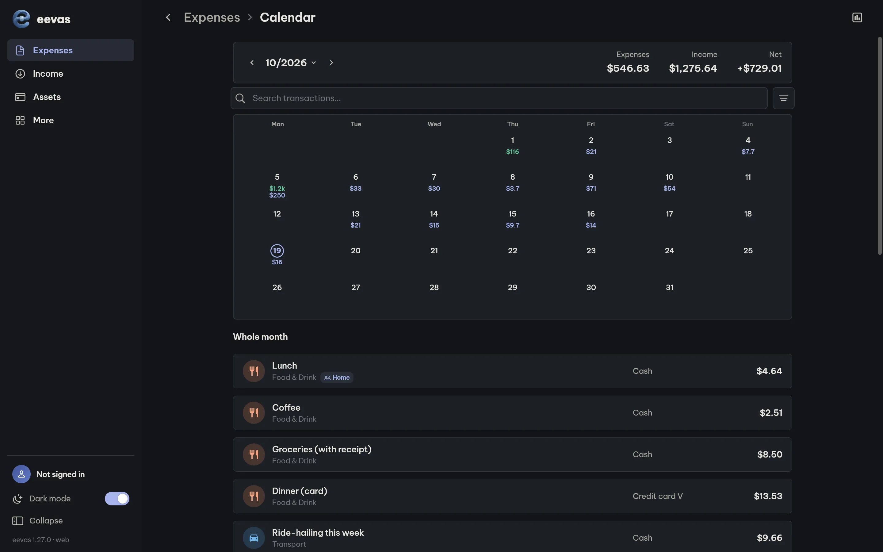Screen dimensions: 883x552
Task: Select day 14 showing $15
Action: pos(434,219)
